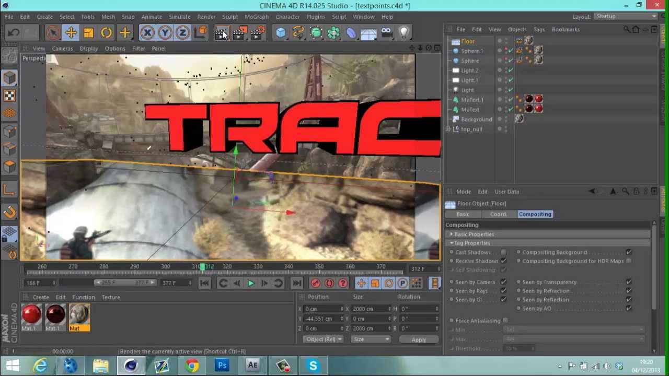Viewport: 669px width, 376px height.
Task: Toggle Seen by Camera checkbox
Action: tap(503, 282)
